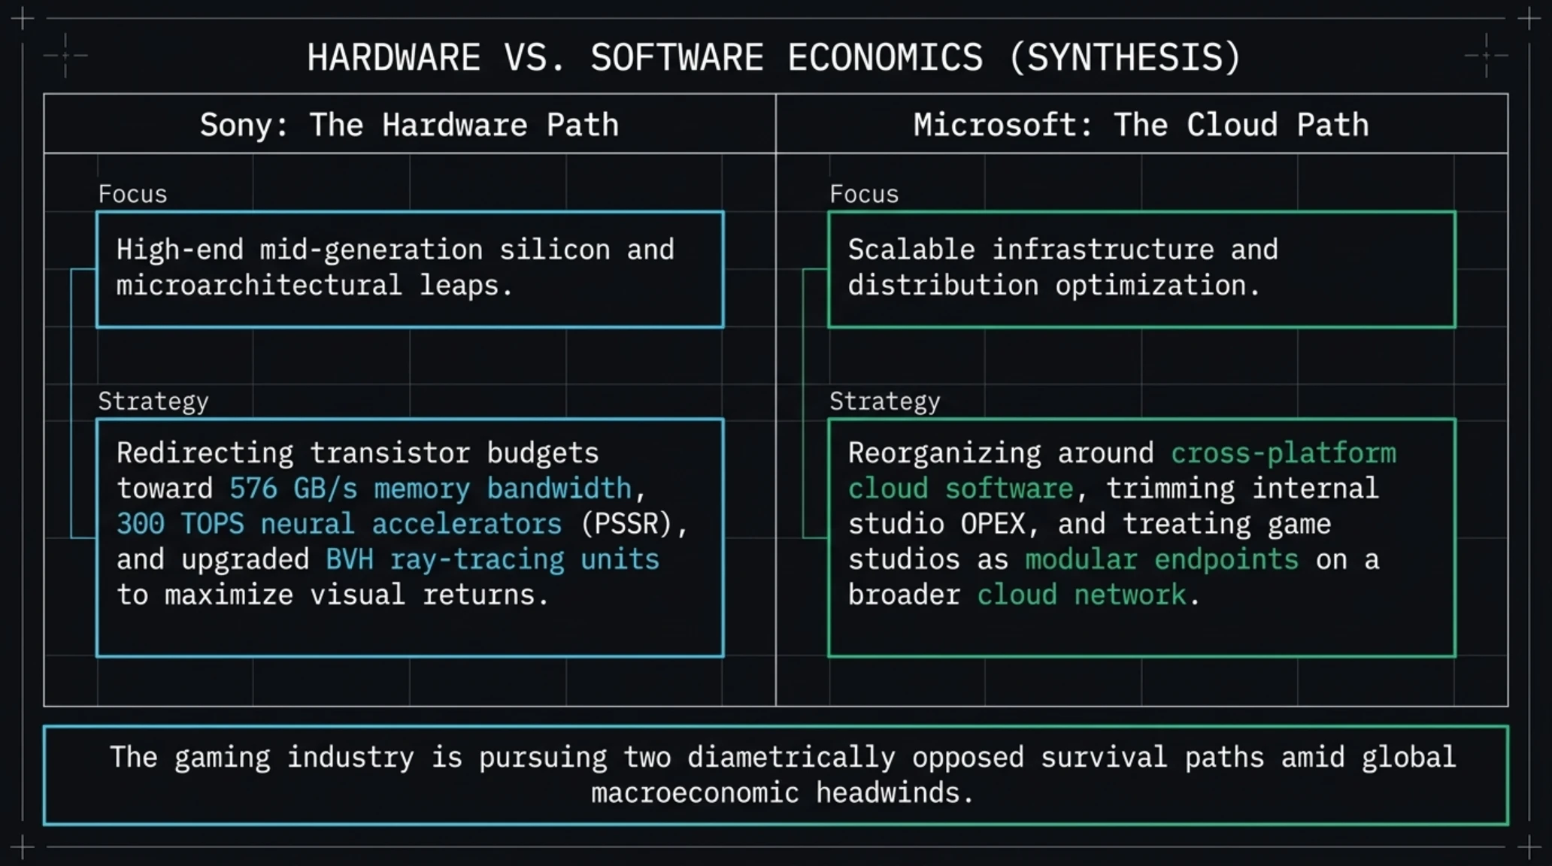Click the highlighted "cross-platform" phrase
The height and width of the screenshot is (866, 1552).
pos(1284,453)
